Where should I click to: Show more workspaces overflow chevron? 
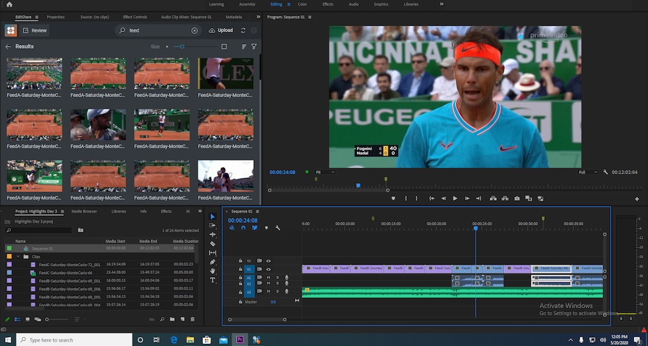[x=441, y=4]
